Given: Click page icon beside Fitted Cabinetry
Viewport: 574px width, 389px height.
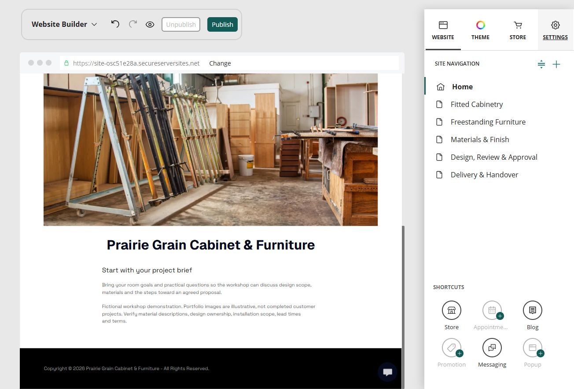Looking at the screenshot, I should [439, 104].
